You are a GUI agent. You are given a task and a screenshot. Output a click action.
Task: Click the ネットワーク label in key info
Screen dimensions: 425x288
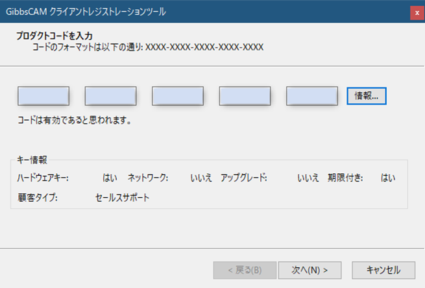tap(148, 177)
